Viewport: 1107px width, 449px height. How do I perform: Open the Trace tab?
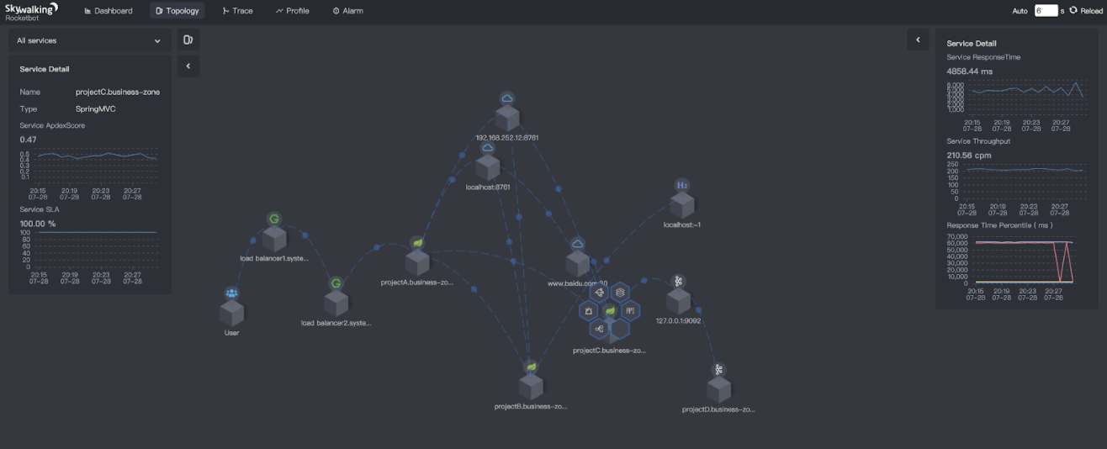pyautogui.click(x=237, y=11)
